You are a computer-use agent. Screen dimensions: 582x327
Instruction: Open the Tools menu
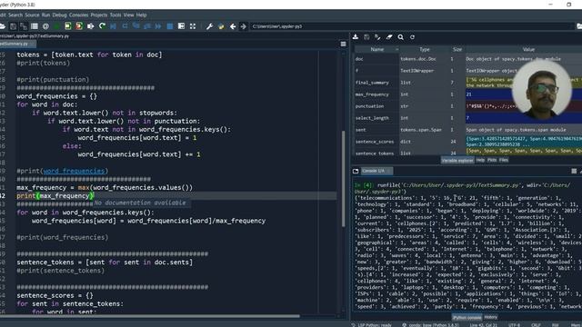115,15
